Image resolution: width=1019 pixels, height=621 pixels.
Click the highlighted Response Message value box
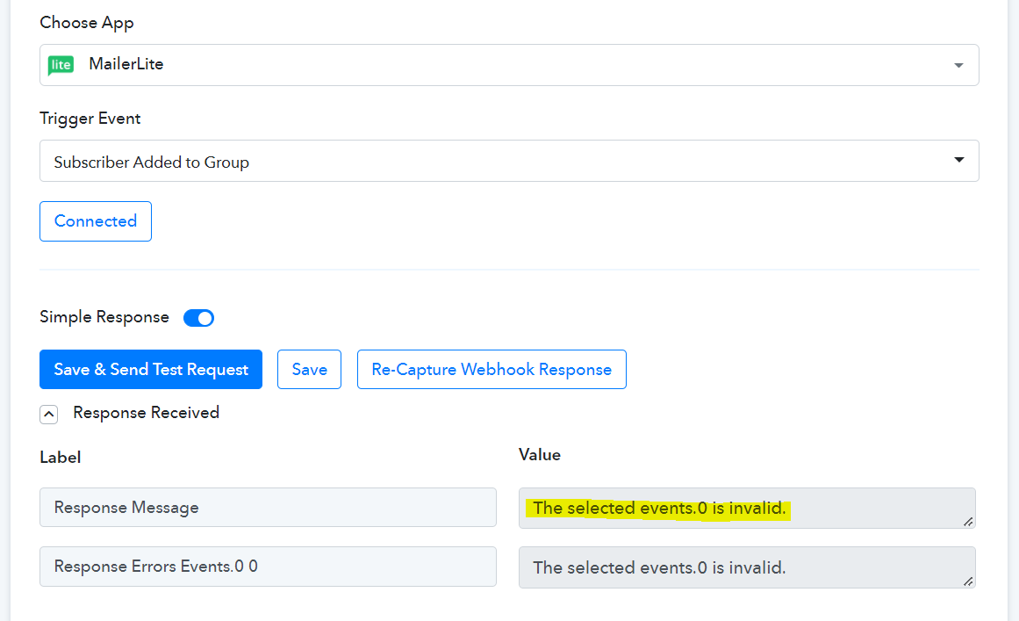[x=746, y=509]
